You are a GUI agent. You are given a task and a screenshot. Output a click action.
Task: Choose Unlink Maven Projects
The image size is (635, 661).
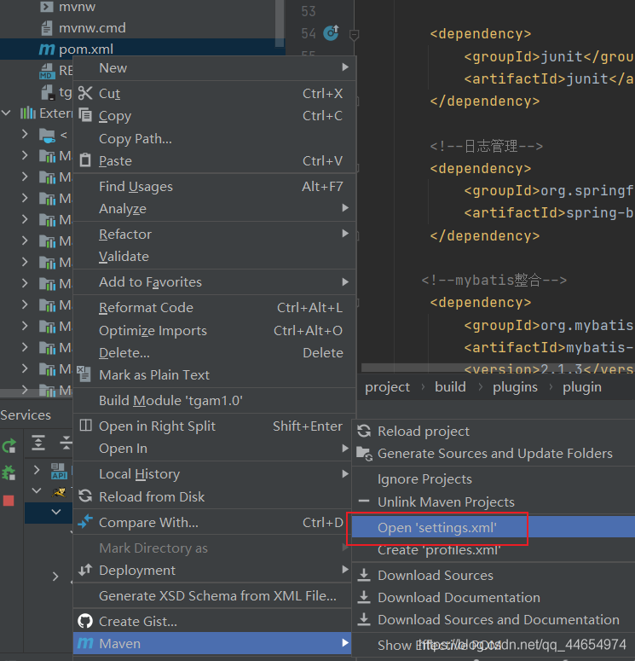click(x=446, y=502)
